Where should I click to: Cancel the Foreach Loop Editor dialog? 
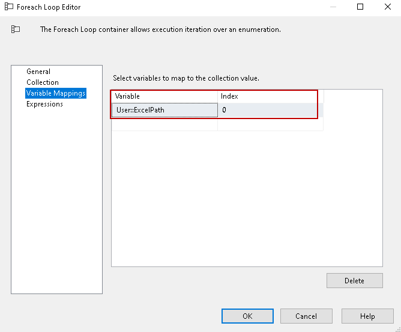coord(306,316)
